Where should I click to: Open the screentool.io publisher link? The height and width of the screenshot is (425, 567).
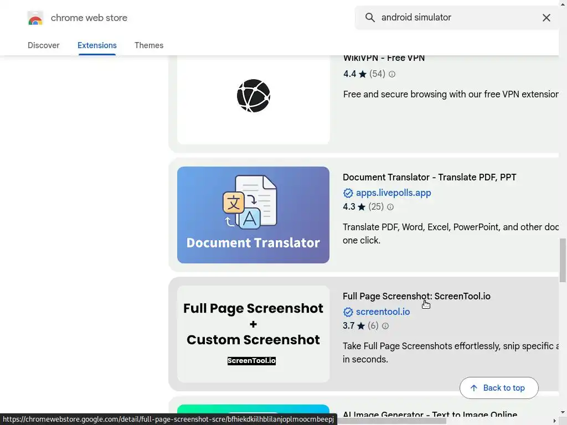[x=383, y=312]
